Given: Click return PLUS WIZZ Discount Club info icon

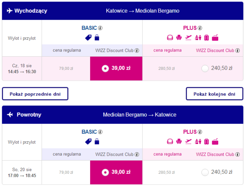Looking at the screenshot, I should (237, 155).
